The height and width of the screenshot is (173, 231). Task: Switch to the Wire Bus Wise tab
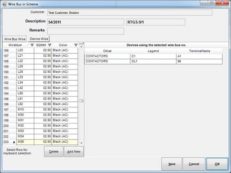tap(15, 39)
